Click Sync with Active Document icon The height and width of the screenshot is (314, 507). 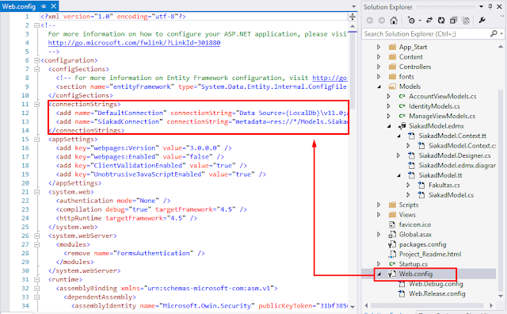click(x=429, y=21)
